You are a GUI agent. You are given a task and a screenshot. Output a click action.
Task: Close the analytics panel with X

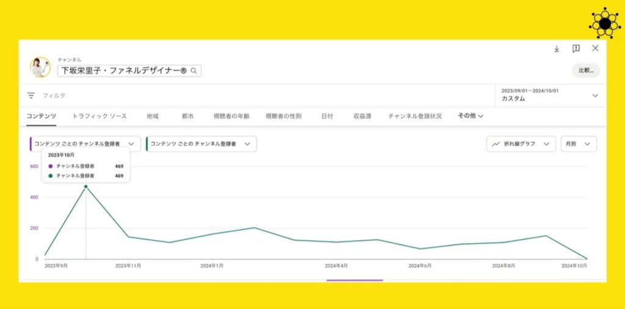point(595,49)
